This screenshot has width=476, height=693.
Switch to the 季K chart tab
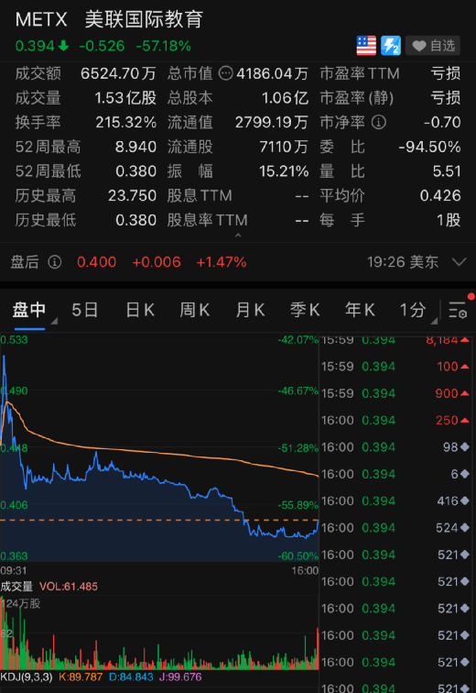[305, 310]
